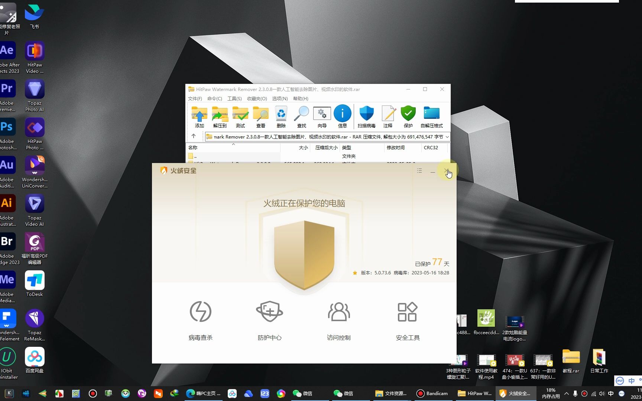Open Topaz Photo AI desktop icon
Image resolution: width=642 pixels, height=401 pixels.
tap(35, 96)
